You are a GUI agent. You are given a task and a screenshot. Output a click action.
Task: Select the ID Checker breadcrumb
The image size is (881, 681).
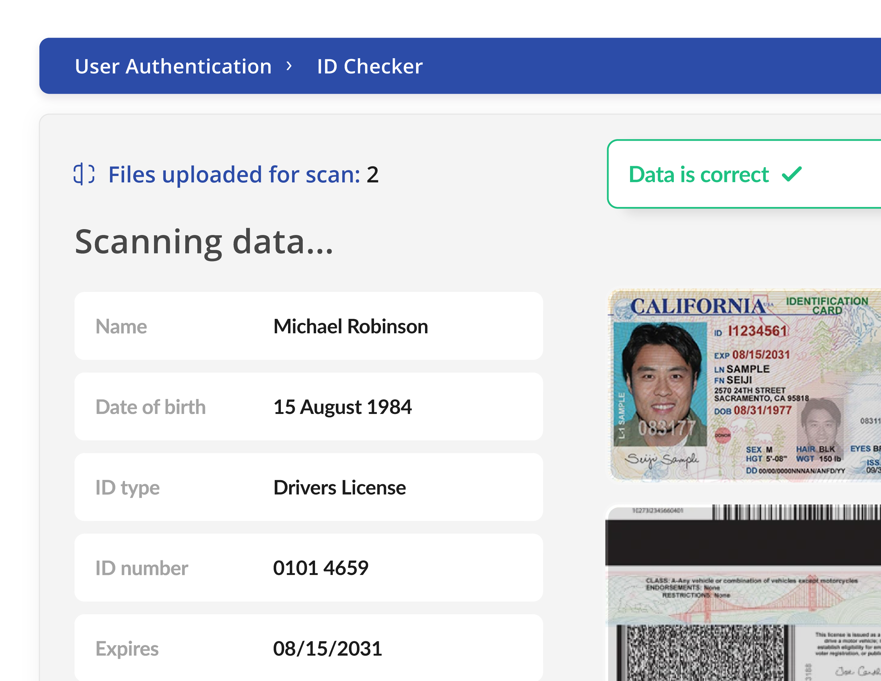(369, 66)
